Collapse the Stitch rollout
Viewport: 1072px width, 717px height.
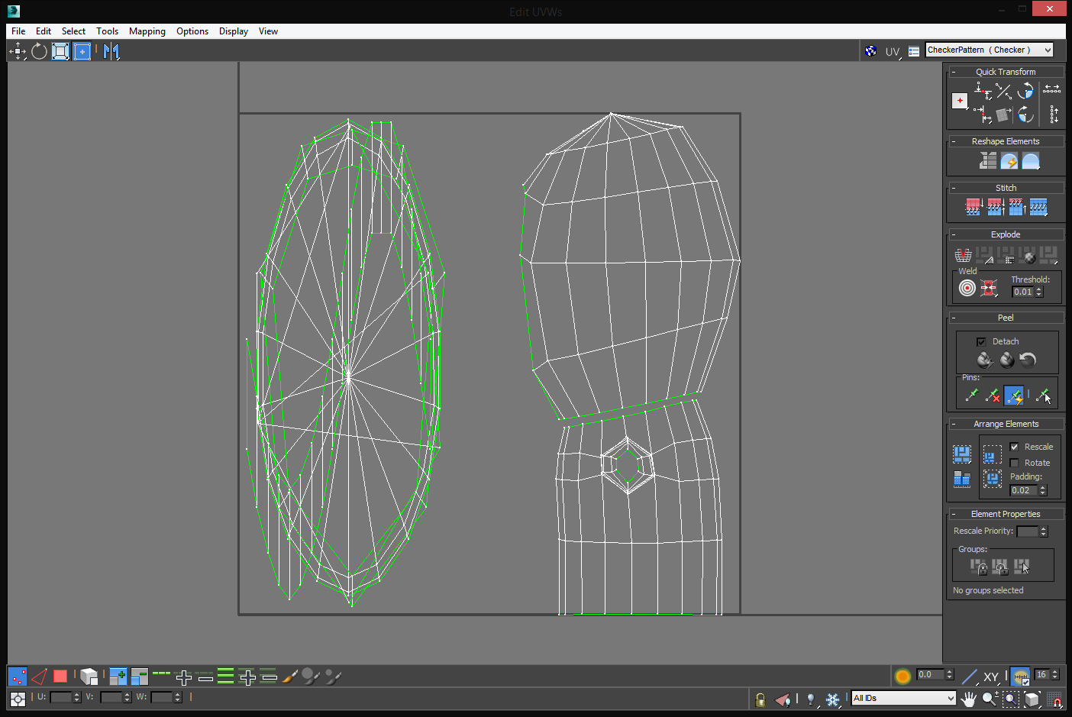[x=954, y=188]
